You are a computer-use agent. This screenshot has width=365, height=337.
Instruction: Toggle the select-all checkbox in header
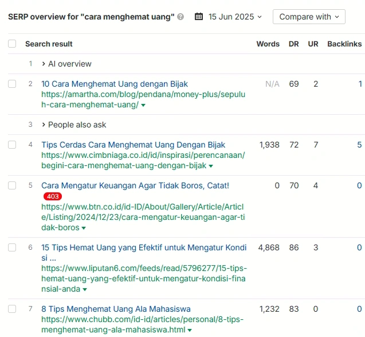(x=12, y=44)
